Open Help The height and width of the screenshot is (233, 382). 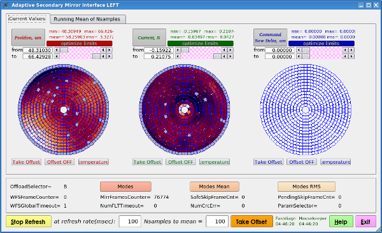click(x=341, y=222)
